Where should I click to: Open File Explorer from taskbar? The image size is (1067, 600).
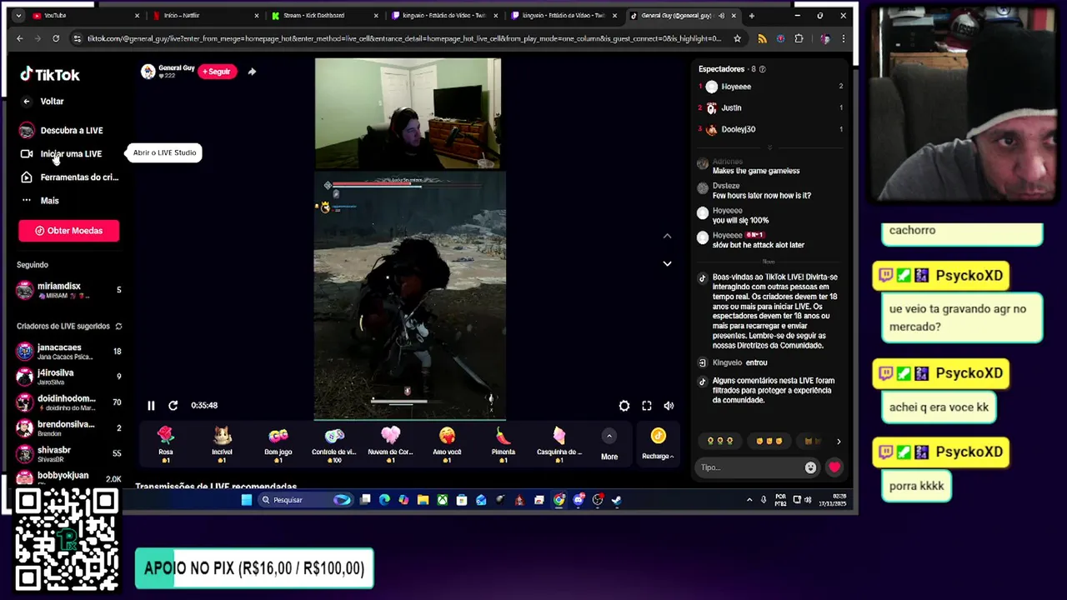[x=423, y=500]
